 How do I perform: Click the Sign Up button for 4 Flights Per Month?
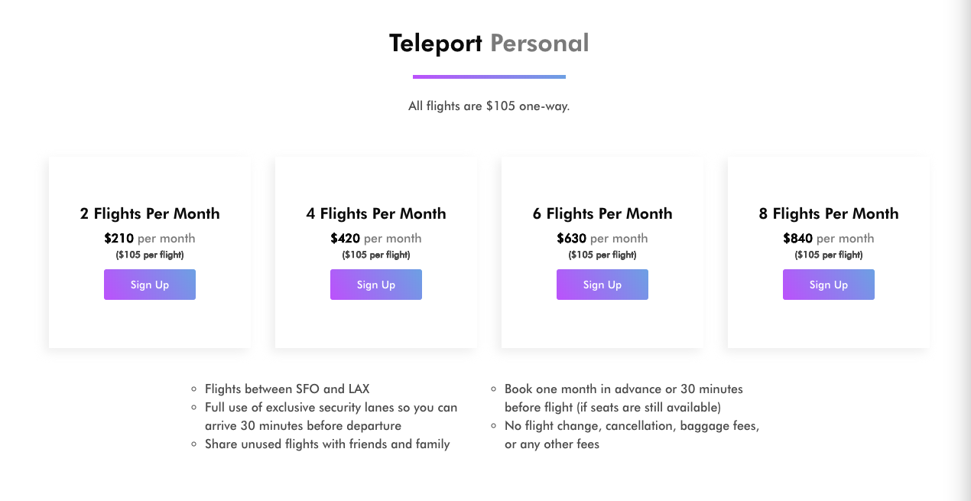[x=376, y=284]
